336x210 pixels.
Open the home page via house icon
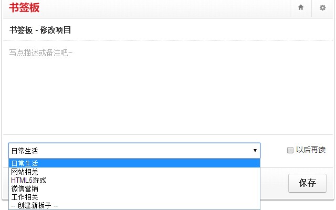(x=301, y=7)
